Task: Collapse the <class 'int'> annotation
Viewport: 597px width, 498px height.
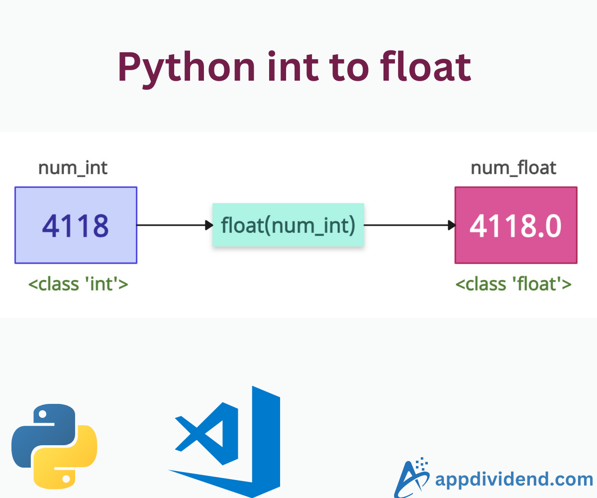Action: (79, 284)
